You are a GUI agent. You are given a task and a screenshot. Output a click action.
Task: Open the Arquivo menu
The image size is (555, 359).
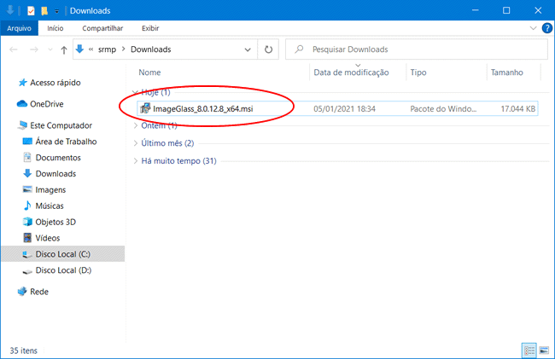pos(19,28)
